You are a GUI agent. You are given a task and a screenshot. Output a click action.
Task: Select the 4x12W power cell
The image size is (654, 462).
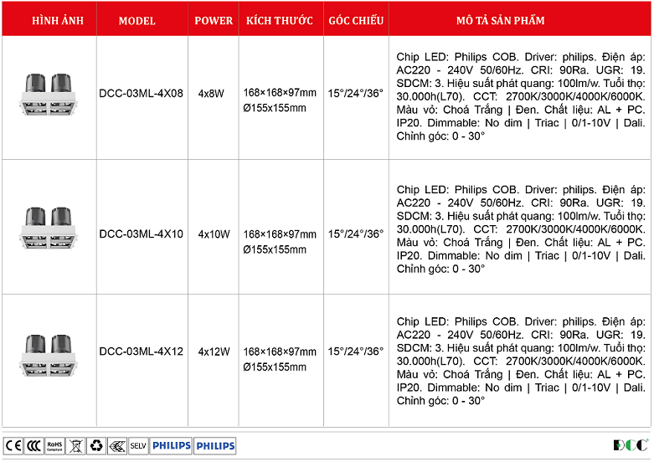click(214, 352)
